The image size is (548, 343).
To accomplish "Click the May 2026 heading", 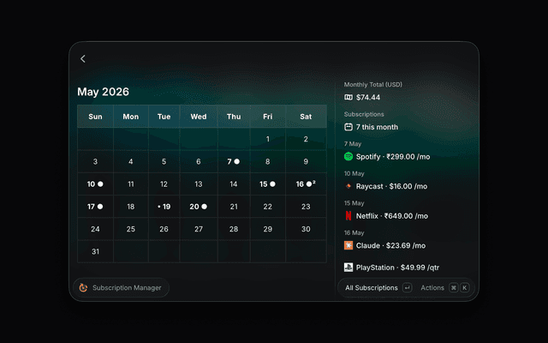I will pos(103,92).
